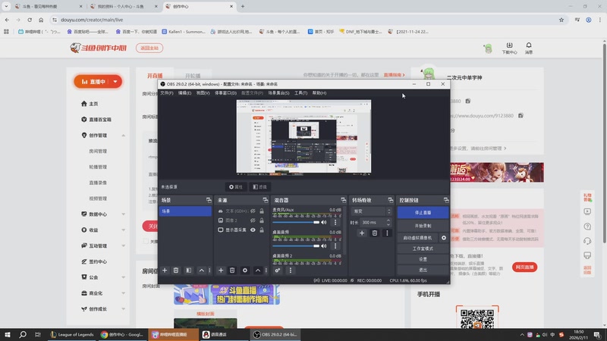Screen dimensions: 607x341
Task: Open the 消息 notification bell in Douyu header
Action: coord(529,48)
